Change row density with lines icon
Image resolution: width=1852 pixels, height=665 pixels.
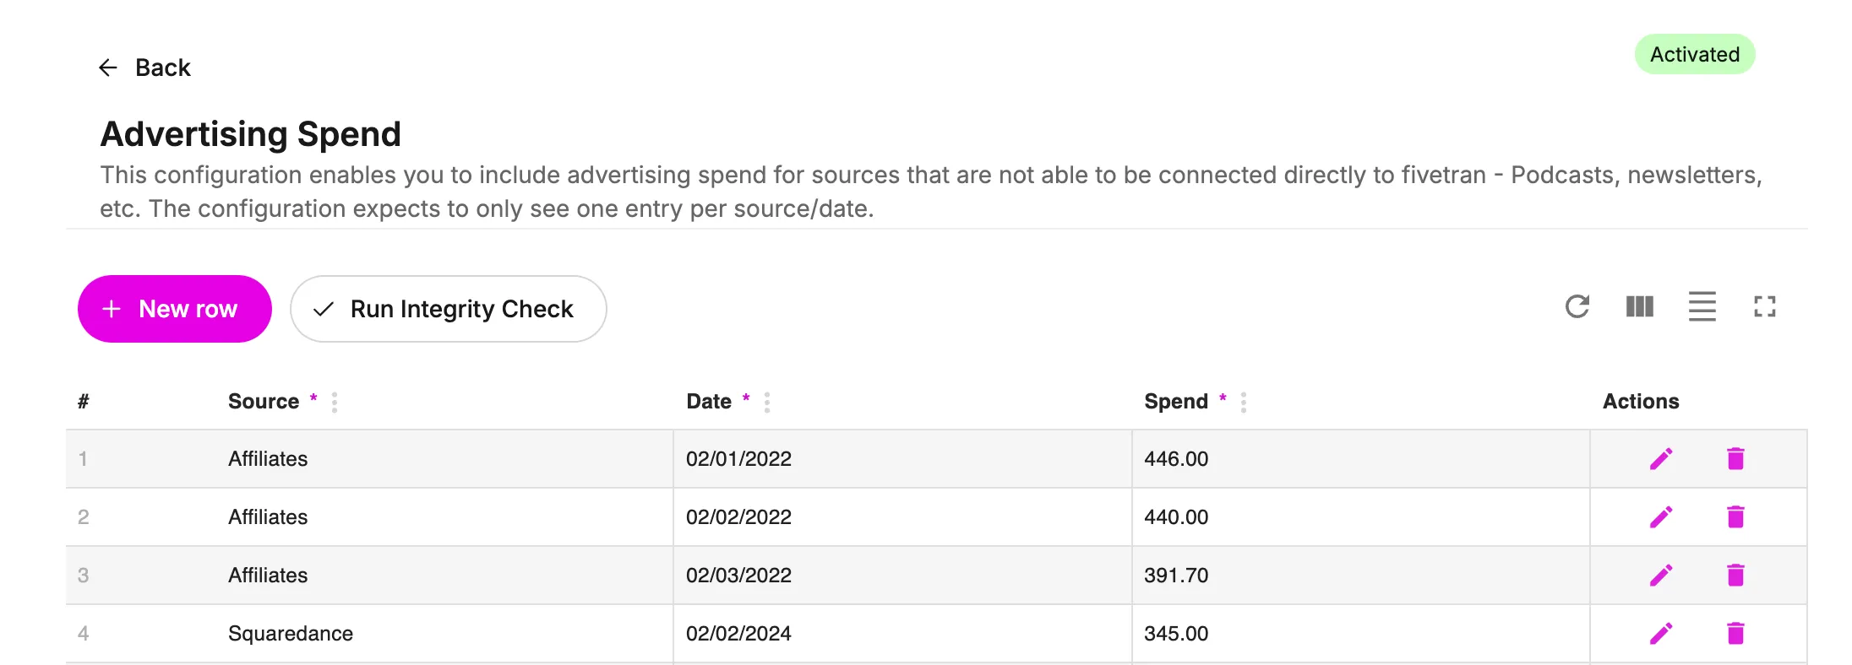pyautogui.click(x=1702, y=306)
